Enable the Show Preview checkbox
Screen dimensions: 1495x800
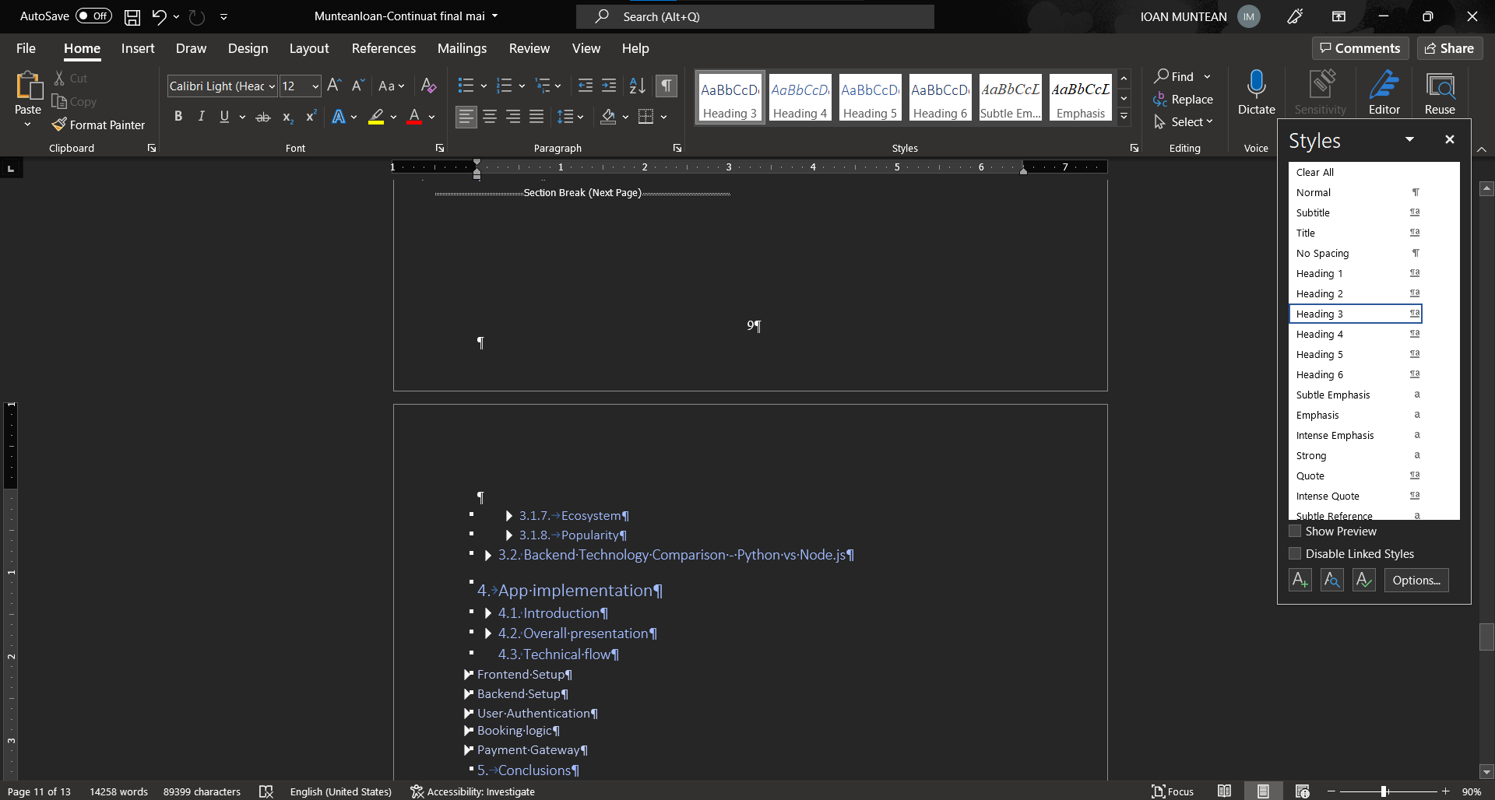1295,531
